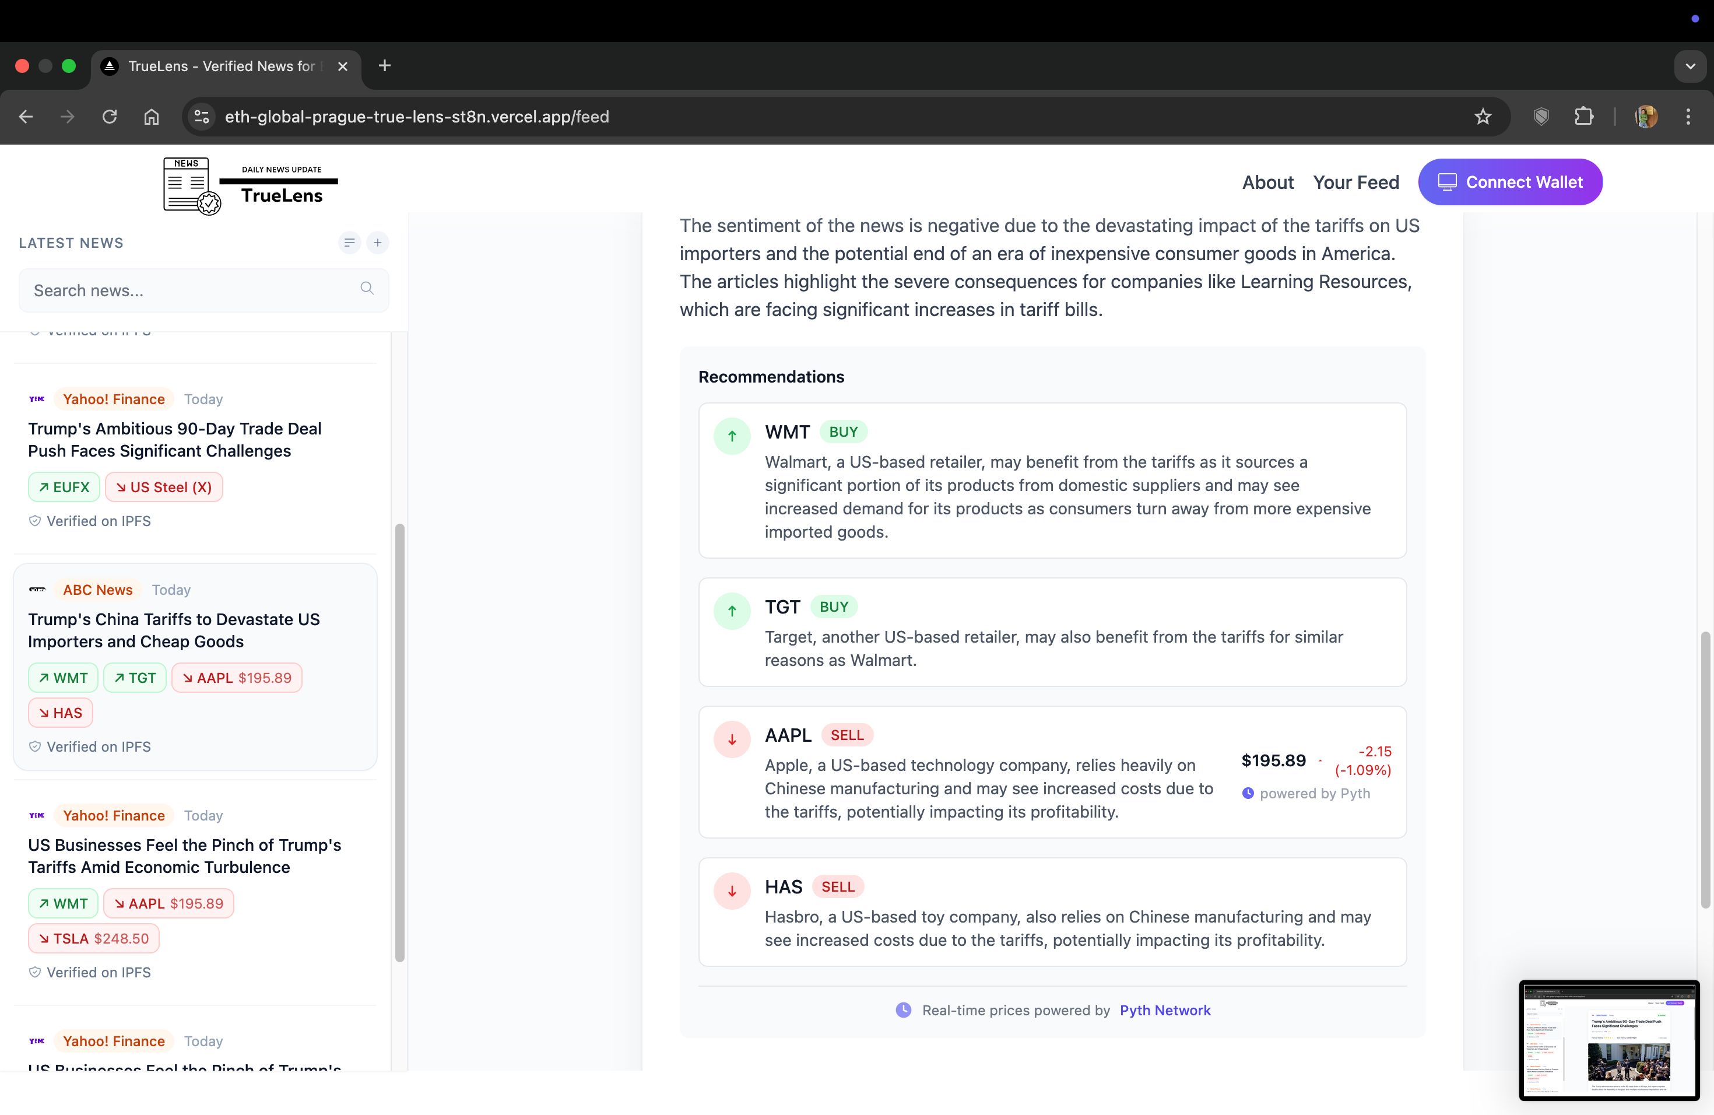Click the -2.15 (-1.09%) price change
The image size is (1714, 1115).
[x=1362, y=760]
